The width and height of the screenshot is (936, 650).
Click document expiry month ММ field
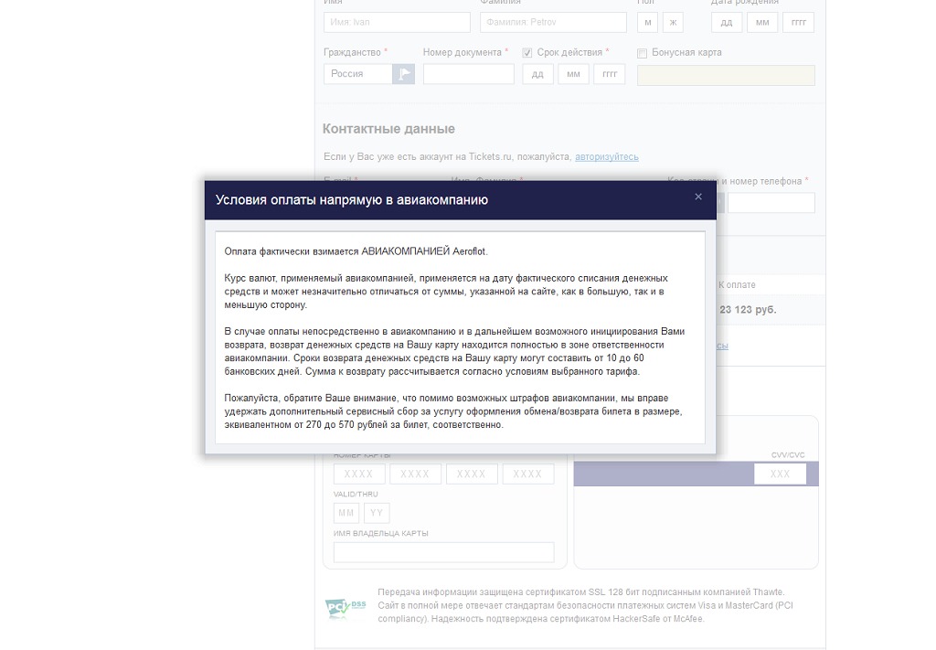click(x=573, y=74)
